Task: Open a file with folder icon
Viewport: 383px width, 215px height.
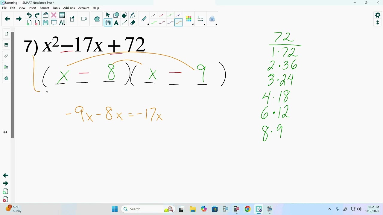Action: pyautogui.click(x=45, y=15)
